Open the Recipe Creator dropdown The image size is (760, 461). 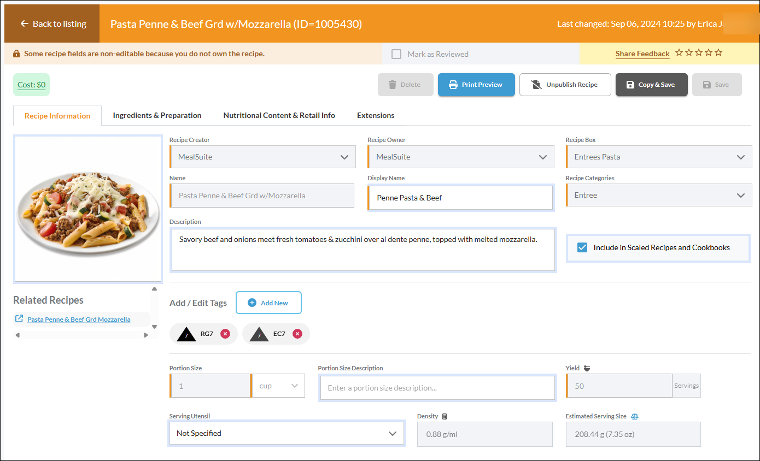[262, 157]
